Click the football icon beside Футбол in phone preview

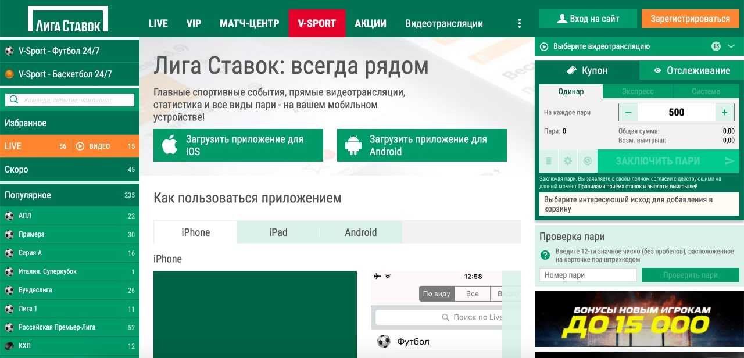click(x=383, y=341)
